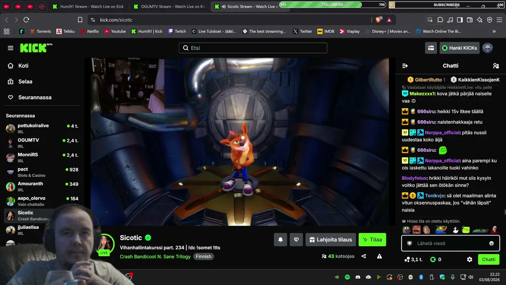Screen dimensions: 506x285
Task: Focus the Etsi search field
Action: pyautogui.click(x=253, y=48)
